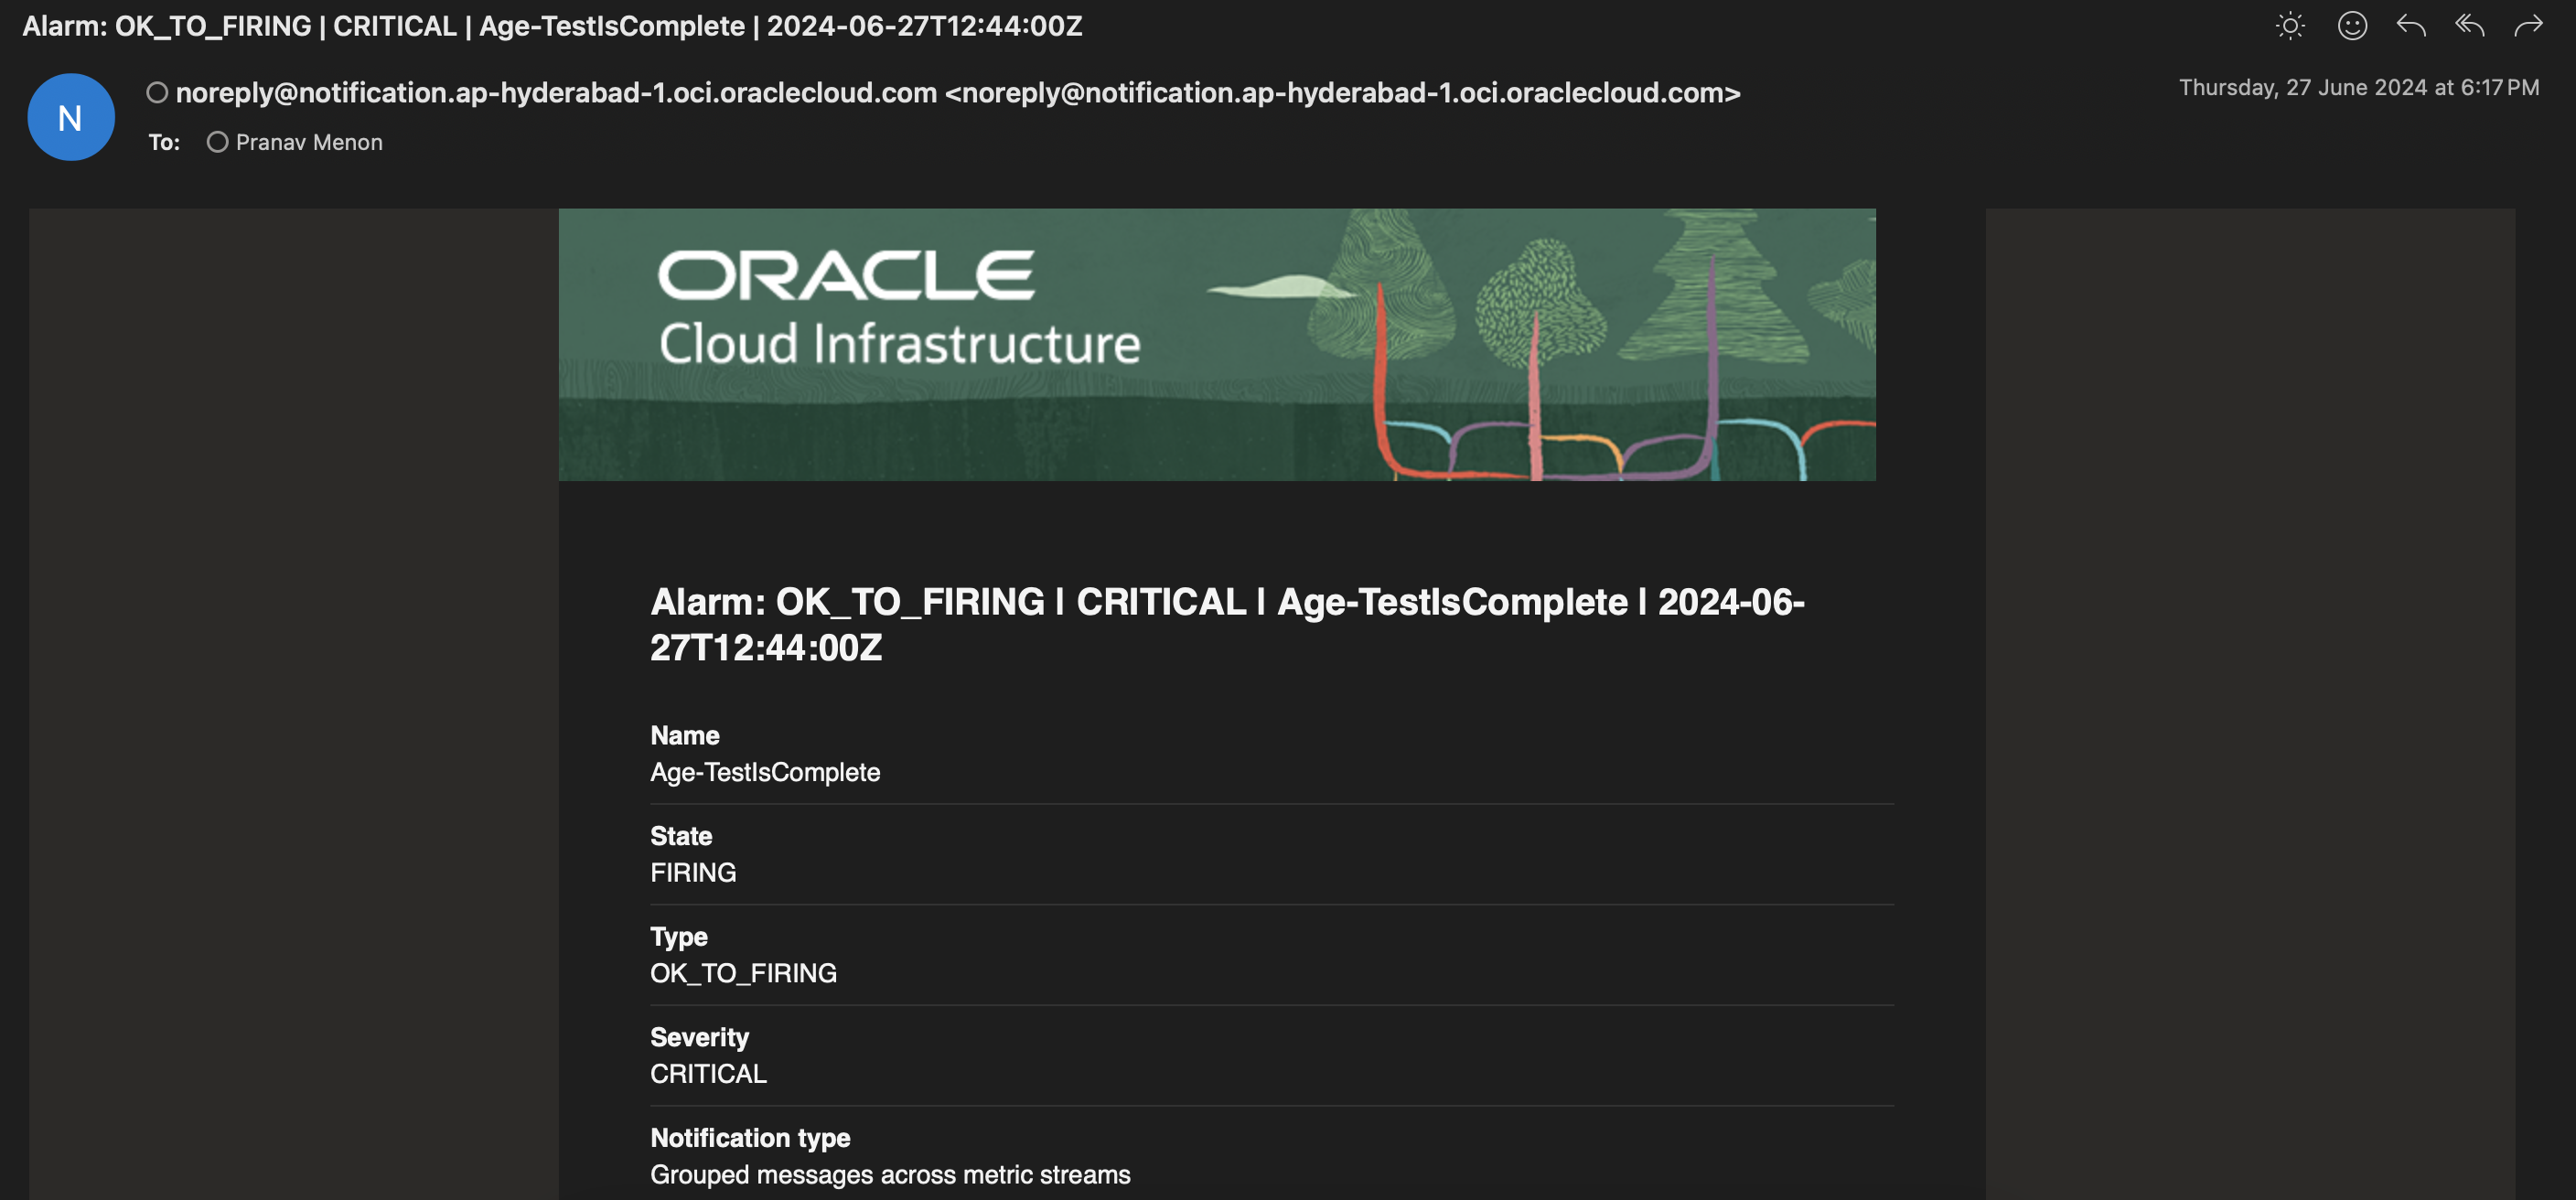Click the blue N sender avatar
Viewport: 2576px width, 1200px height.
tap(70, 117)
